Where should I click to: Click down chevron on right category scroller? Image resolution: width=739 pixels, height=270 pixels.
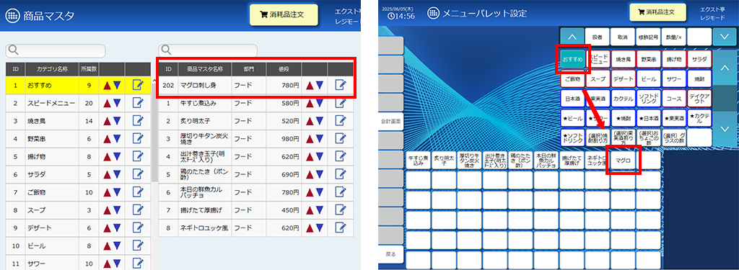coord(725,128)
